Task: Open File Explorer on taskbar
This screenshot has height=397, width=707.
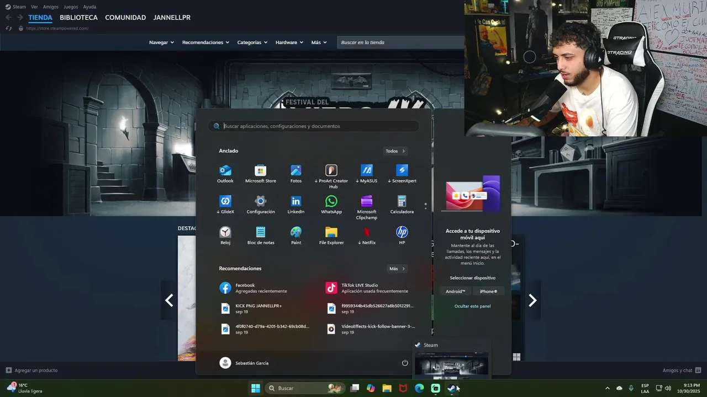Action: [x=387, y=388]
